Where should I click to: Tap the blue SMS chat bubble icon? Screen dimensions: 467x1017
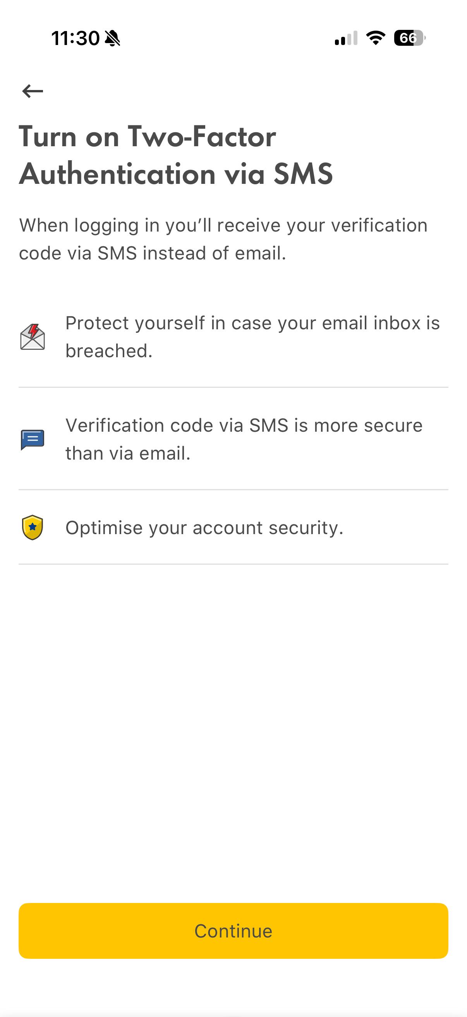(32, 439)
